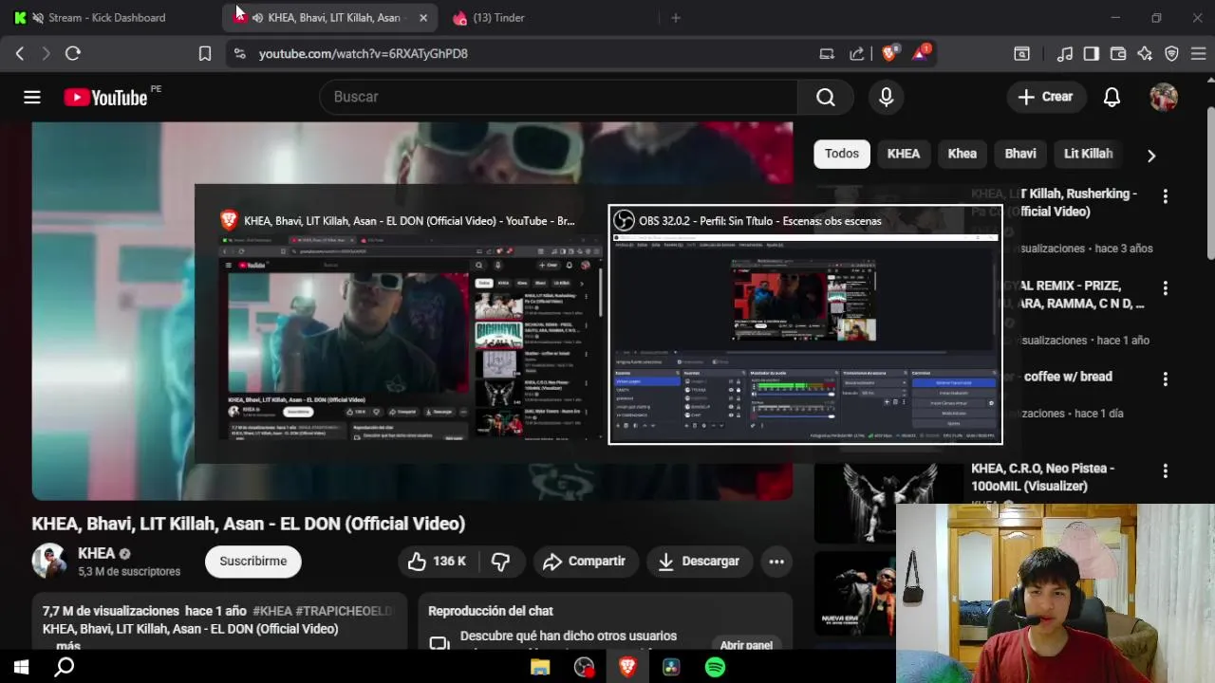
Task: Select the uppercase KHEA filter chip
Action: pos(904,154)
